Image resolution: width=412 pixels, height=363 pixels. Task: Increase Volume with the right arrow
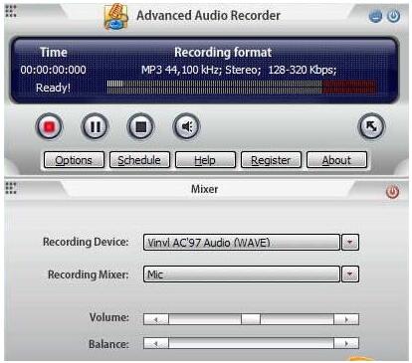[x=346, y=319]
